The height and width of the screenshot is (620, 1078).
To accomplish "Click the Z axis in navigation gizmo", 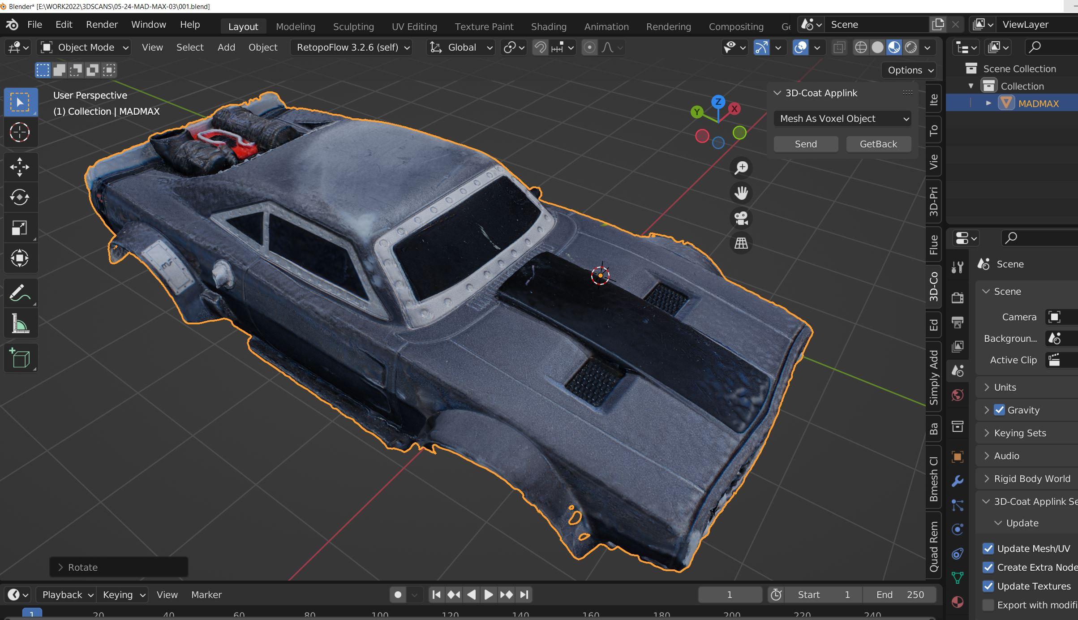I will click(718, 102).
